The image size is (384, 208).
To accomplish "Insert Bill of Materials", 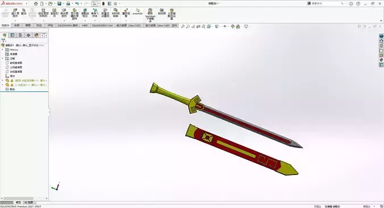I will (115, 13).
